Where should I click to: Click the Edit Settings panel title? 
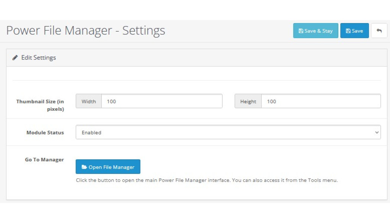coord(39,58)
